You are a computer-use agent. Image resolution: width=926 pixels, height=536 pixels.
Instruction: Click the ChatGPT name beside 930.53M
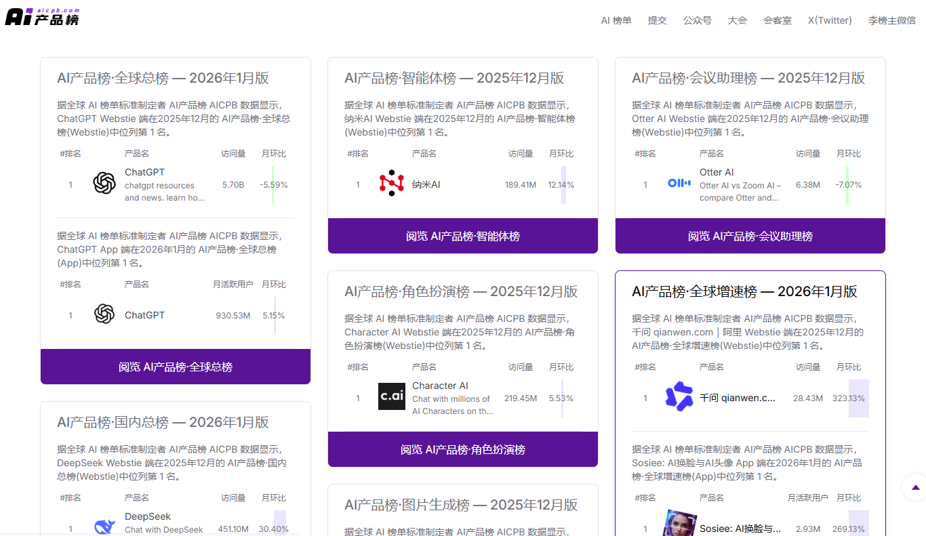pos(144,315)
